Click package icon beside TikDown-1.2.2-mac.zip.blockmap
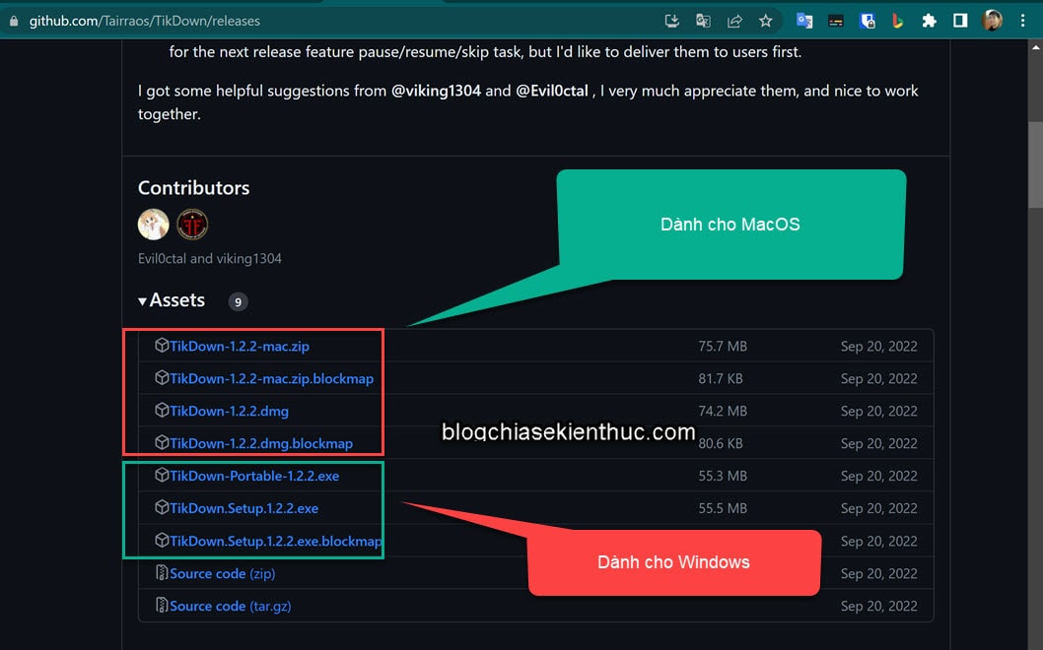Image resolution: width=1043 pixels, height=650 pixels. point(162,378)
